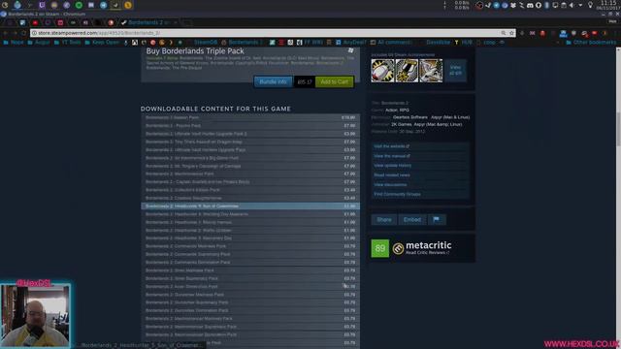
Task: Open Tiny Tina's Assault on Dragon Keep row
Action: [250, 142]
